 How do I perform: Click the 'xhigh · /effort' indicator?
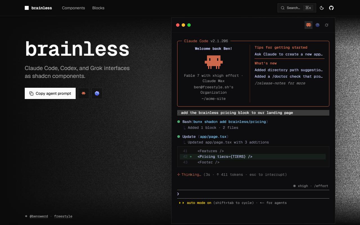[x=311, y=186]
